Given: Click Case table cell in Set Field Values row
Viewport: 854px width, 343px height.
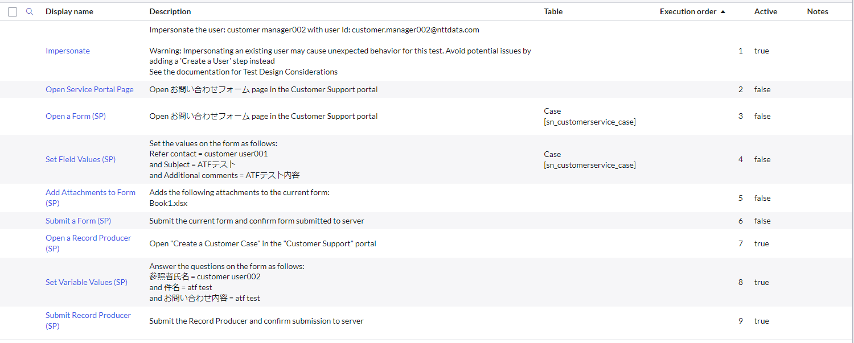Looking at the screenshot, I should click(x=590, y=159).
